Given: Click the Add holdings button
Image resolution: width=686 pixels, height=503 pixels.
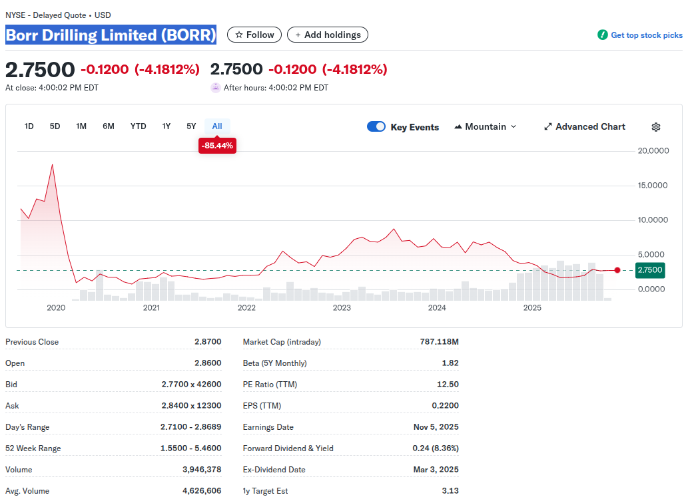Looking at the screenshot, I should click(x=327, y=35).
